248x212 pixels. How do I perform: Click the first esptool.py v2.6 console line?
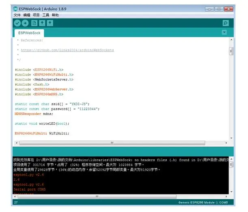29,175
